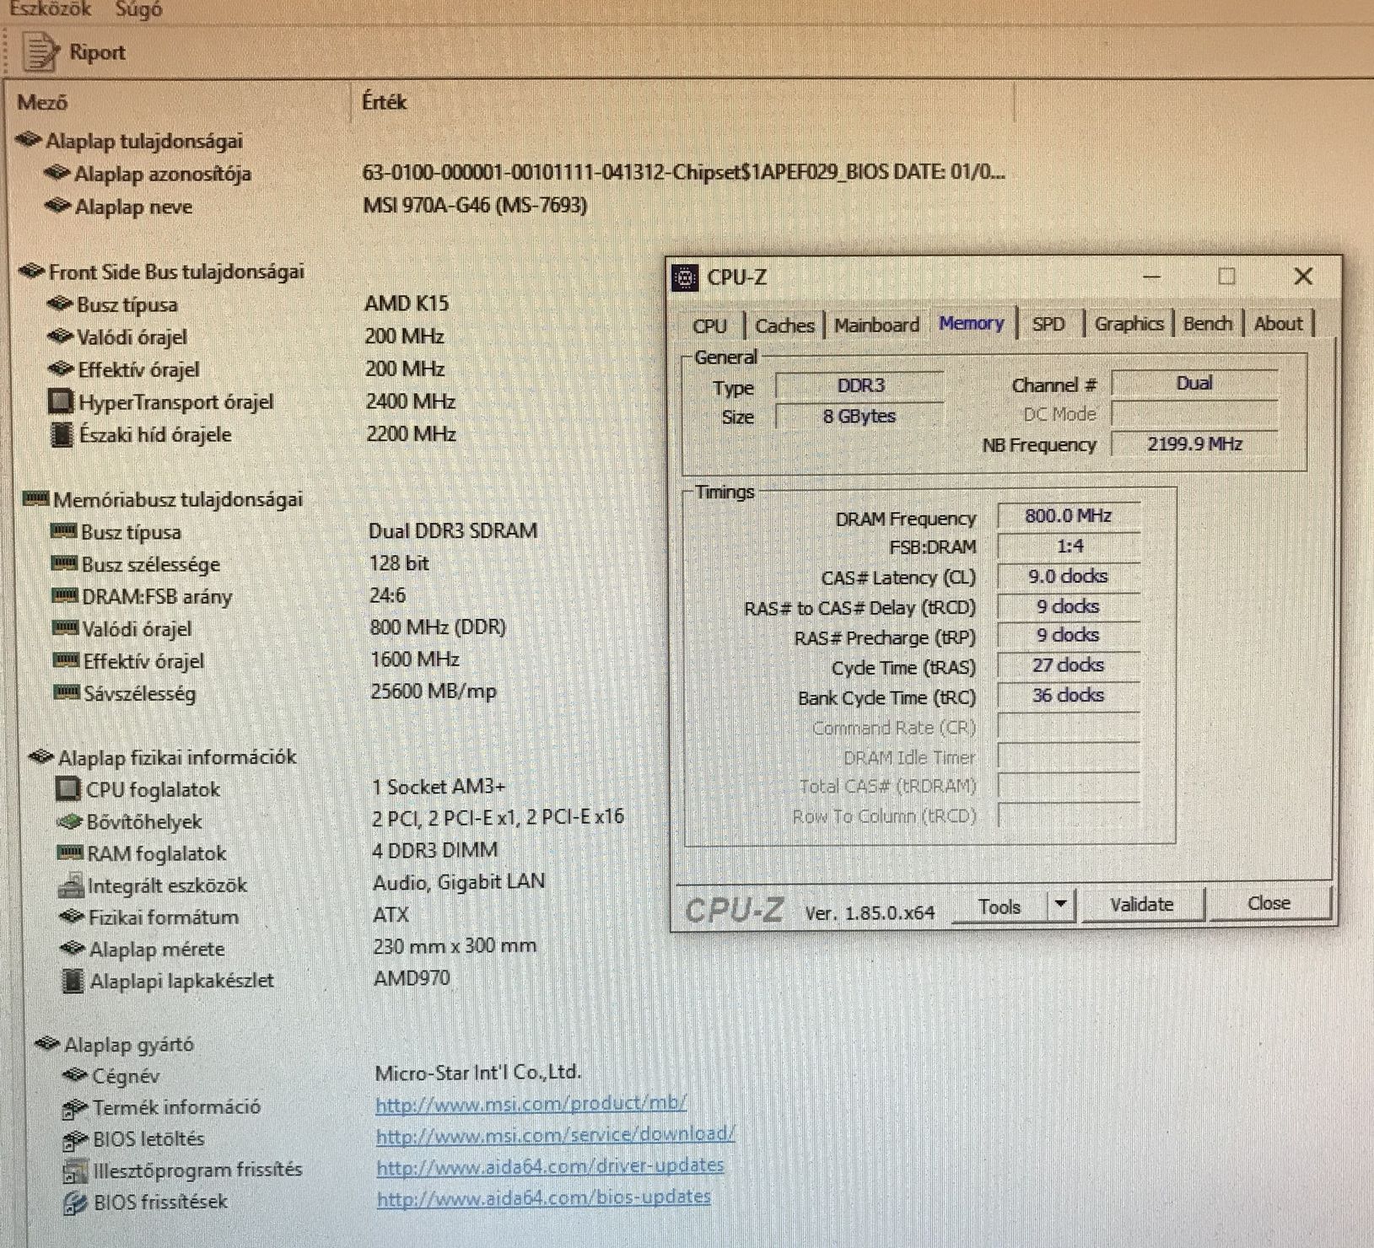Select the MSI 970A-G46 (MS-7693) value
Viewport: 1374px width, 1248px height.
coord(475,205)
